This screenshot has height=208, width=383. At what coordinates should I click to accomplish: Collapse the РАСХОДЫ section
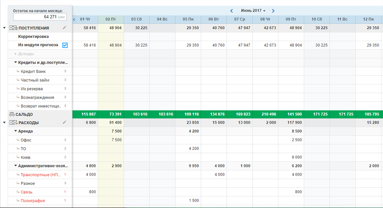4,123
